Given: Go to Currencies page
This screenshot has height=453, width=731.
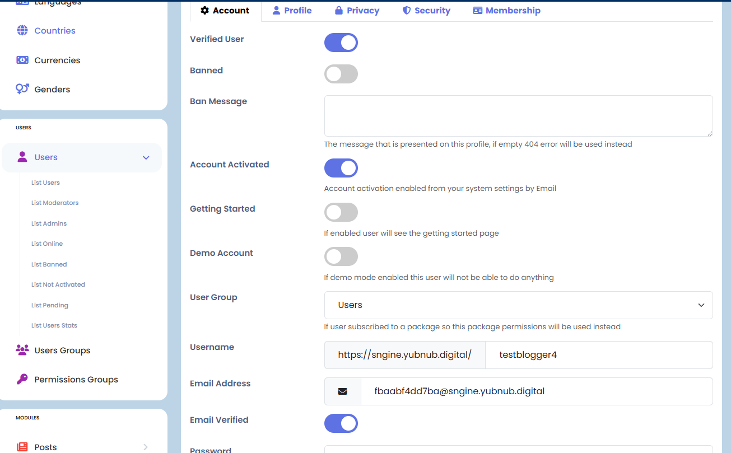Looking at the screenshot, I should coord(57,60).
